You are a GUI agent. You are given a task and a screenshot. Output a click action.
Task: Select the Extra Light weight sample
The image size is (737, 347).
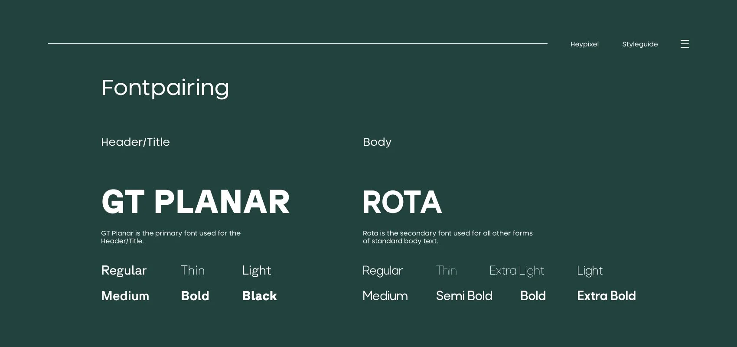pyautogui.click(x=517, y=271)
